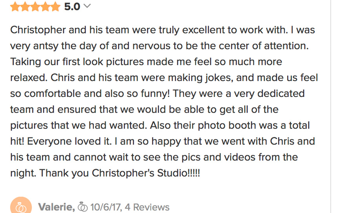
Task: Click Valerie's round orange ring avatar
Action: (21, 206)
